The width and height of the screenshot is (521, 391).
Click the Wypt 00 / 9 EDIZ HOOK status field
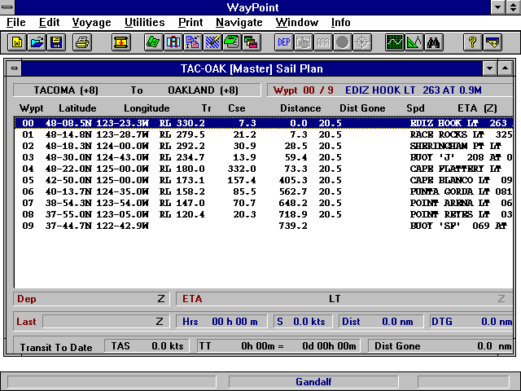[390, 90]
